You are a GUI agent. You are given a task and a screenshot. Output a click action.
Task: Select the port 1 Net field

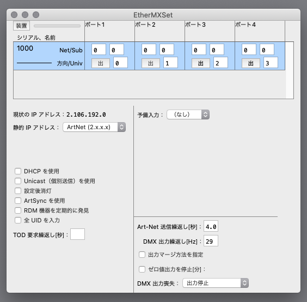click(99, 50)
